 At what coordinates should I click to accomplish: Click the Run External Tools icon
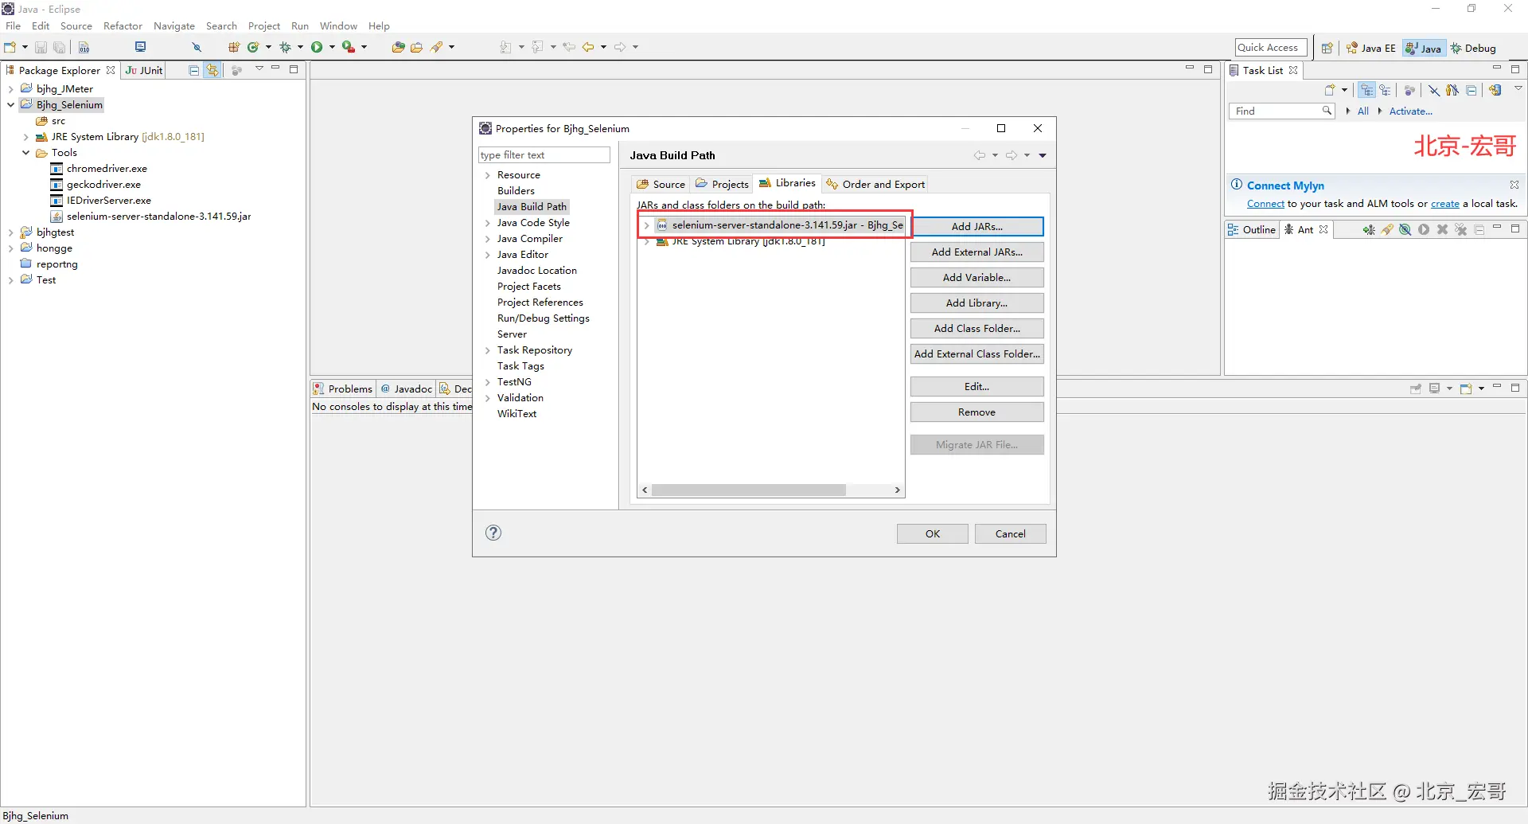(x=348, y=48)
